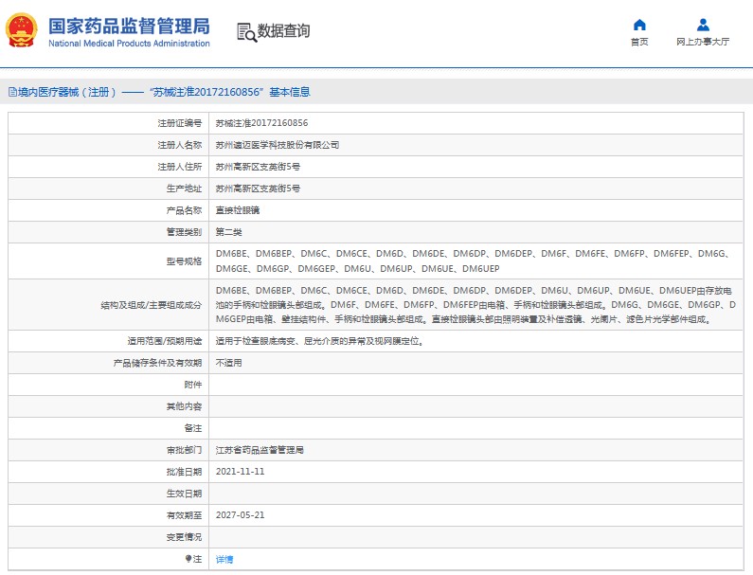753x575 pixels.
Task: Click the 审批部门 label
Action: coord(184,450)
